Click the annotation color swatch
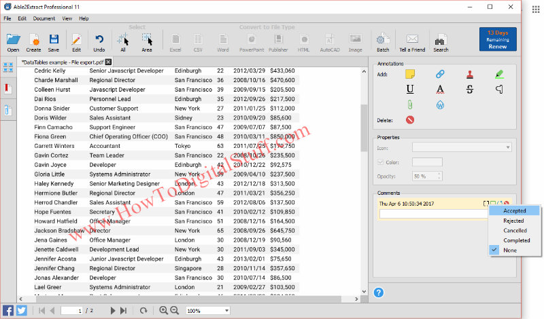 [427, 162]
